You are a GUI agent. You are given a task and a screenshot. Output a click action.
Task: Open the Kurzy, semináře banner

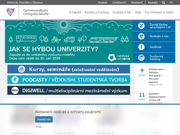69,69
